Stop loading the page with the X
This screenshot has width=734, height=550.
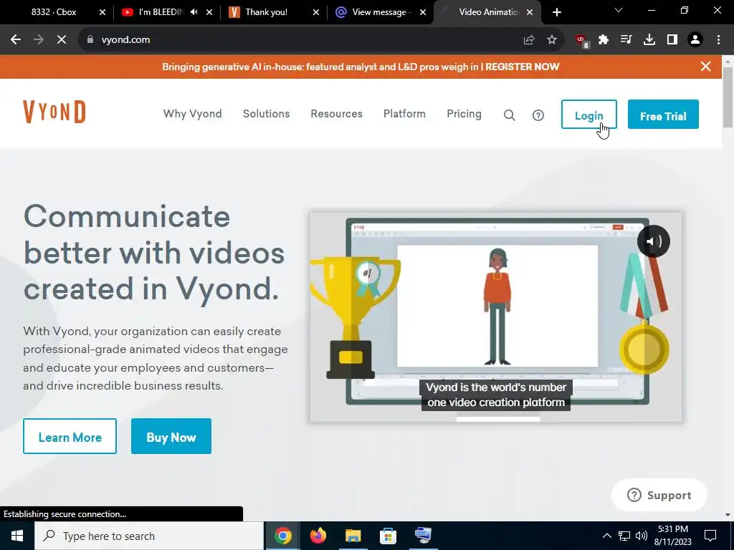62,40
